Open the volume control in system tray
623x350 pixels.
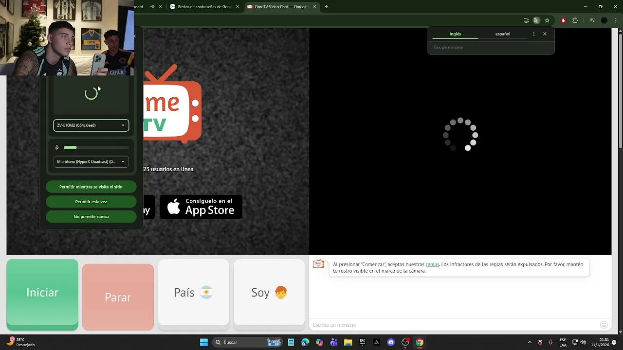point(583,342)
